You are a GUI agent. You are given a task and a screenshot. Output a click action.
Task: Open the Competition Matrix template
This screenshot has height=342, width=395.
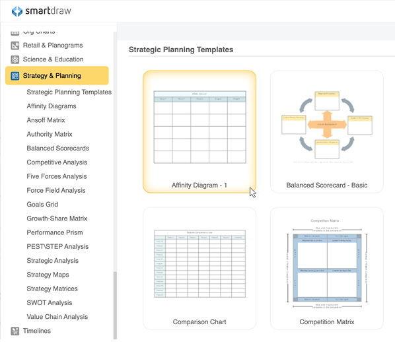(327, 269)
